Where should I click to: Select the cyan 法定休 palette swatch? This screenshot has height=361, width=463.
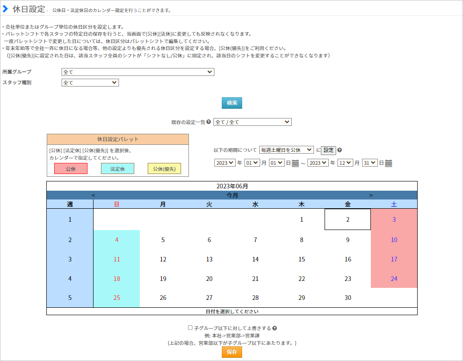pos(118,169)
